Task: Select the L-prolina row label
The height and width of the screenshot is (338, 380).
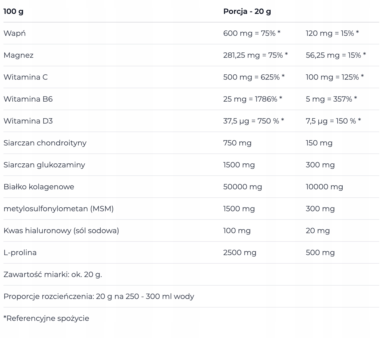Action: [x=20, y=253]
